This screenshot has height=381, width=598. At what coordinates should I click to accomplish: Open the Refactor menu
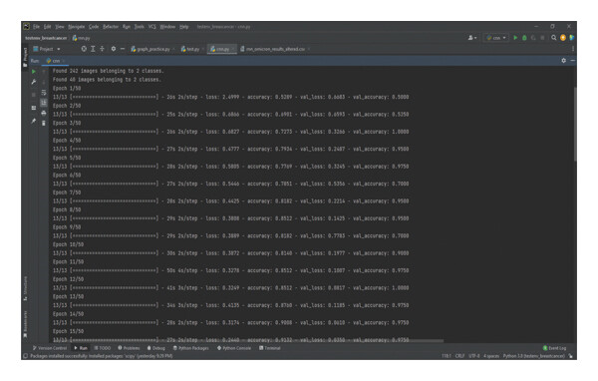pyautogui.click(x=111, y=27)
